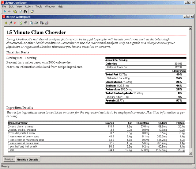
Task: Click the Living Cookbook app icon in title bar
Action: point(3,3)
